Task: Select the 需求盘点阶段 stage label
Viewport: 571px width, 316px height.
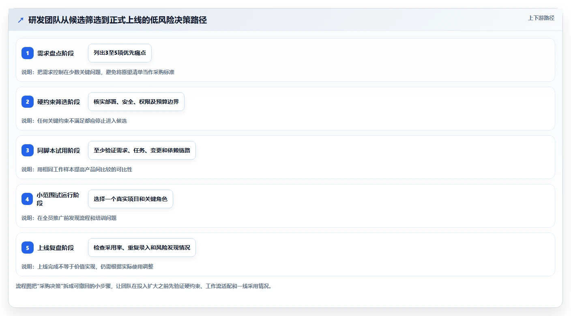Action: (56, 53)
